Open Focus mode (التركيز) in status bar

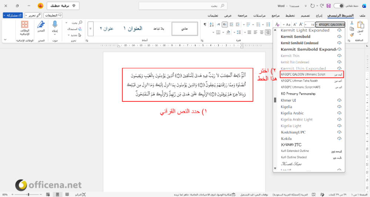pos(80,195)
